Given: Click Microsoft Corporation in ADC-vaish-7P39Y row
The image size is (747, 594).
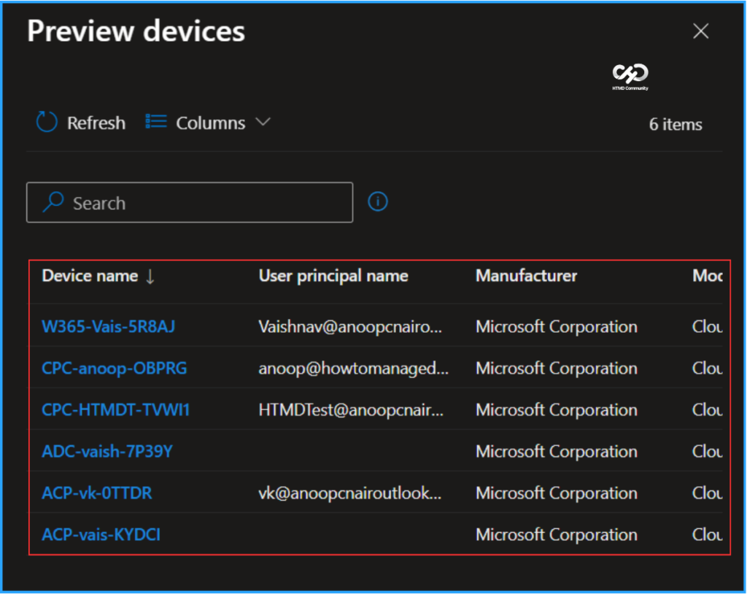Looking at the screenshot, I should 557,452.
